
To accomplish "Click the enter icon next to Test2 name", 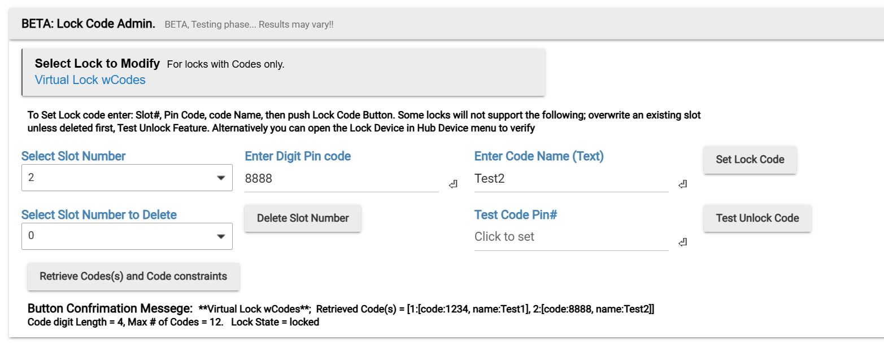I will 682,184.
